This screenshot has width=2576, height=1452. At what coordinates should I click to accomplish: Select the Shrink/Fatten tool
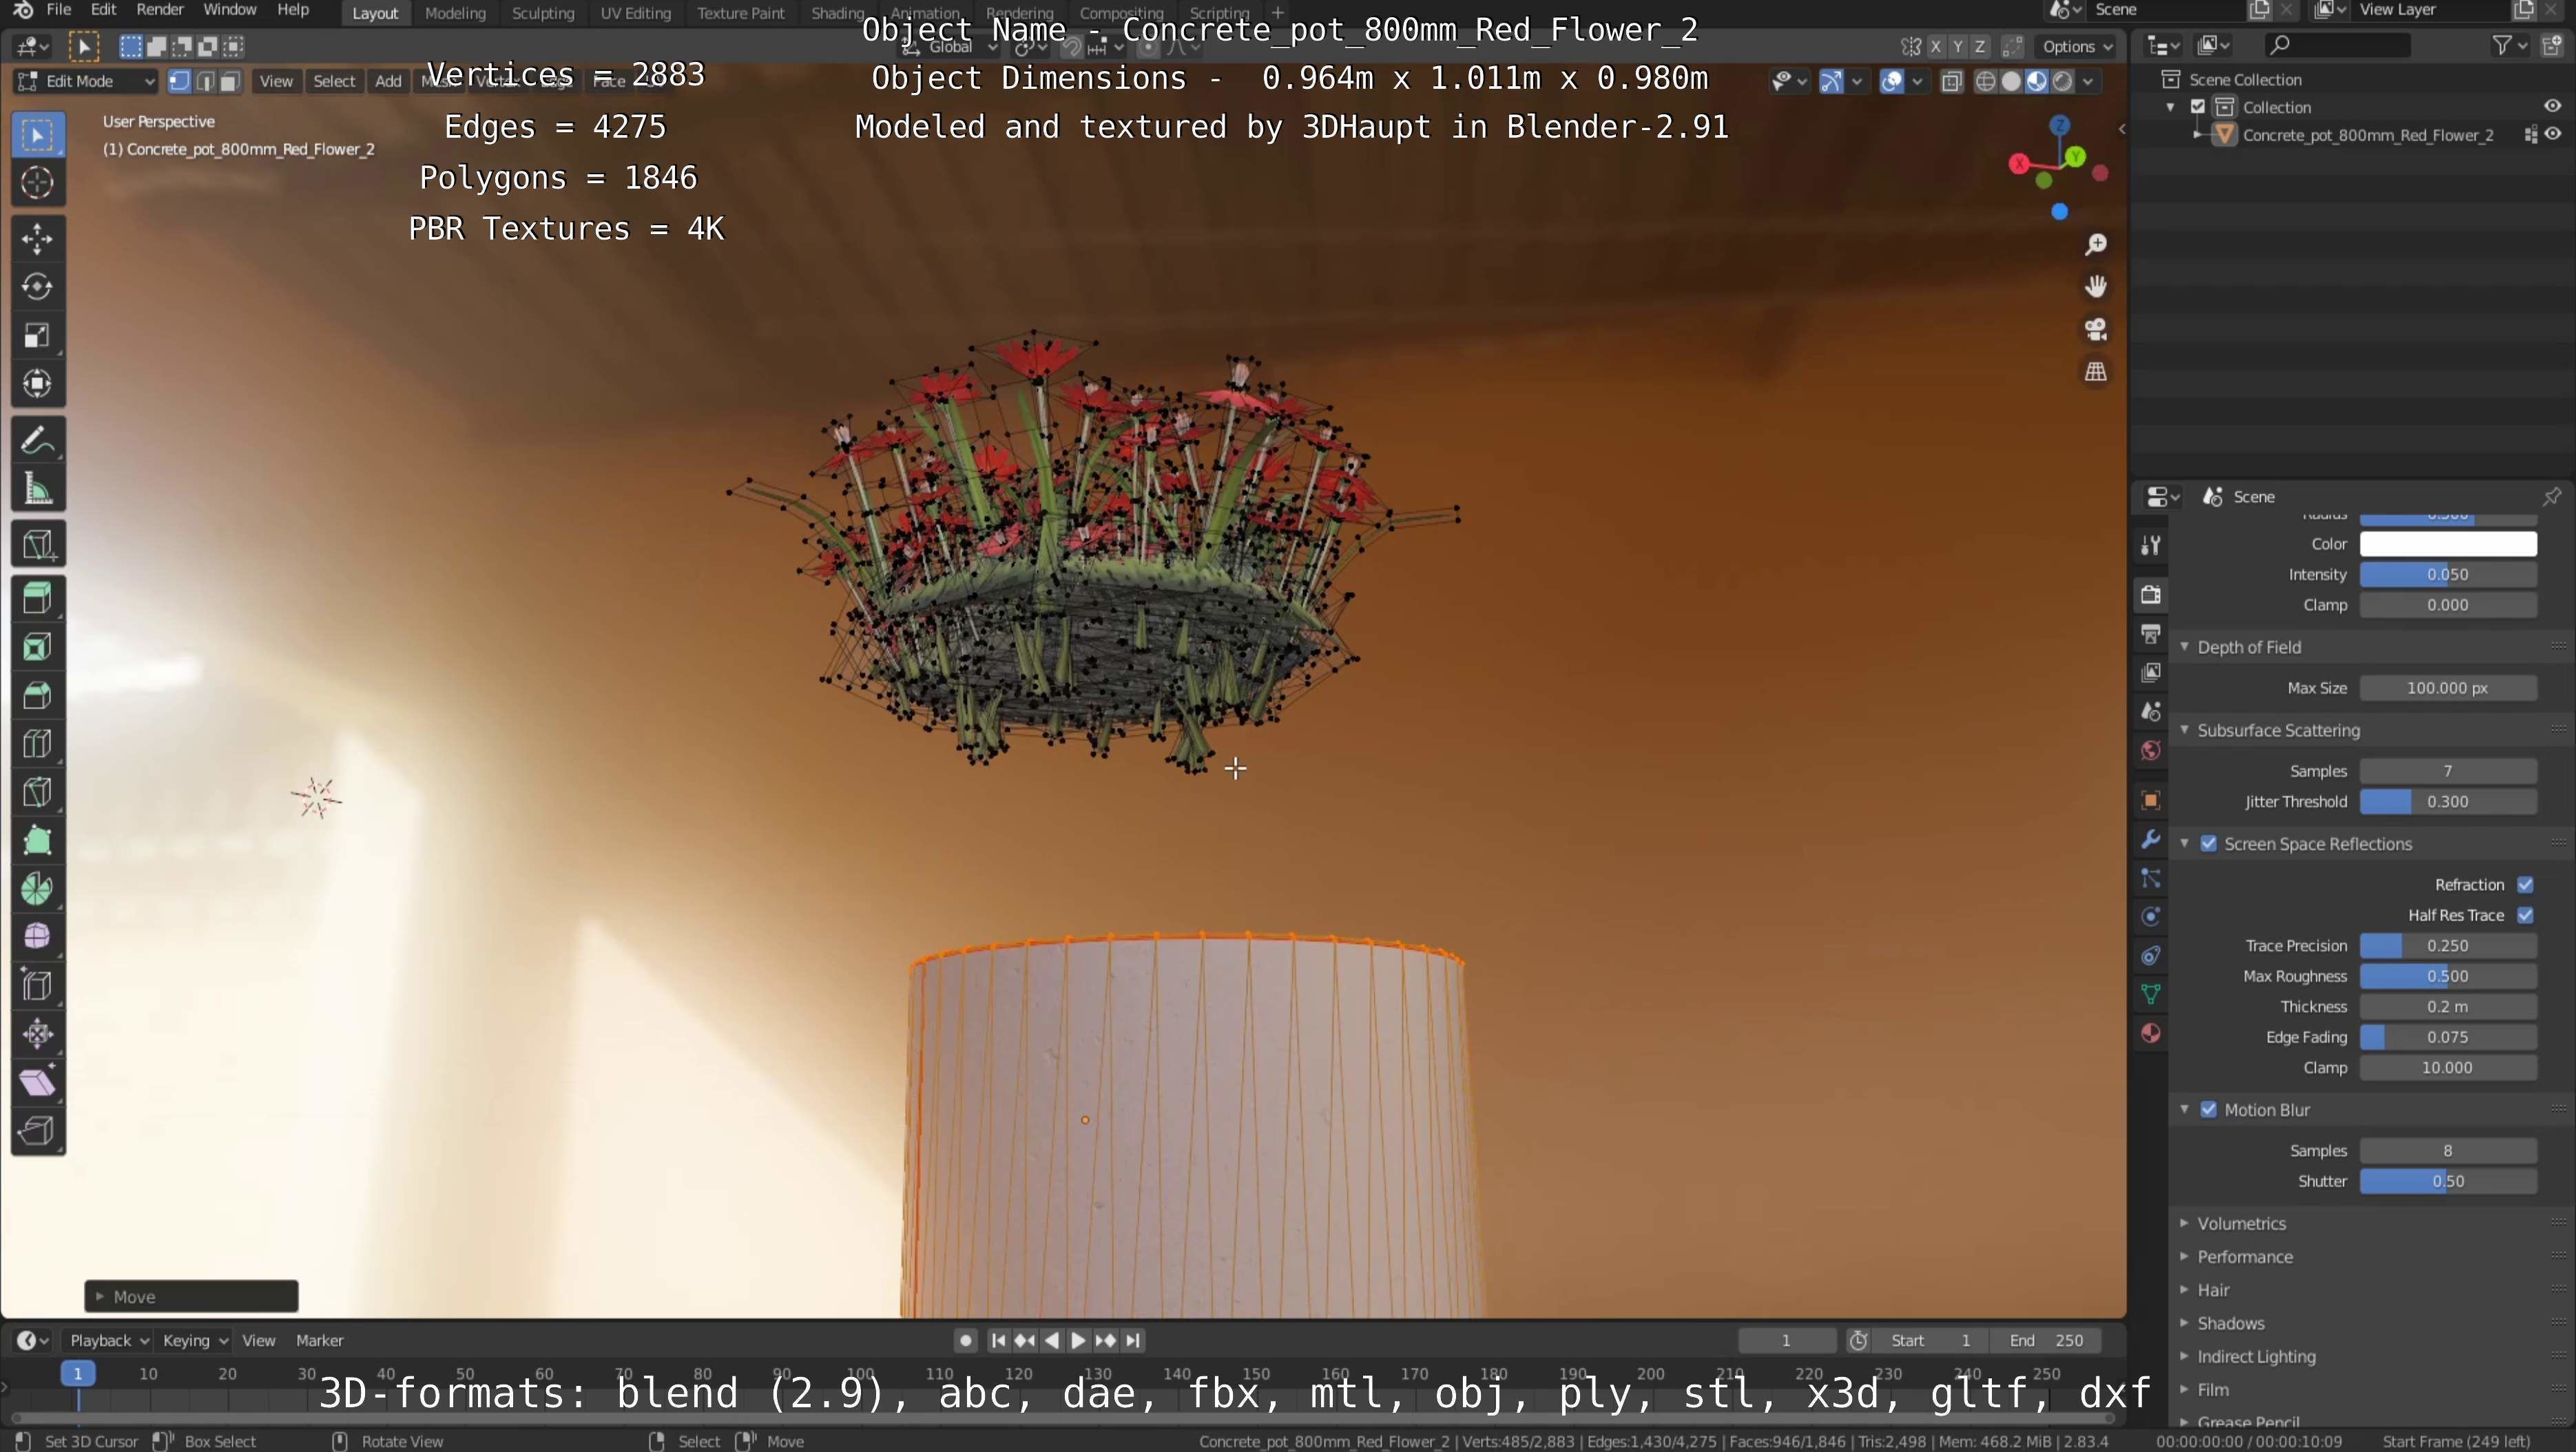[38, 1033]
